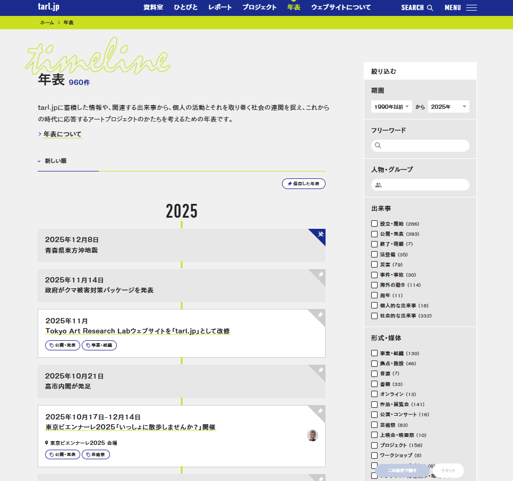This screenshot has width=513, height=481.
Task: Pin the 政府がクマ被害対策パッケージを発表 entry
Action: click(x=320, y=274)
